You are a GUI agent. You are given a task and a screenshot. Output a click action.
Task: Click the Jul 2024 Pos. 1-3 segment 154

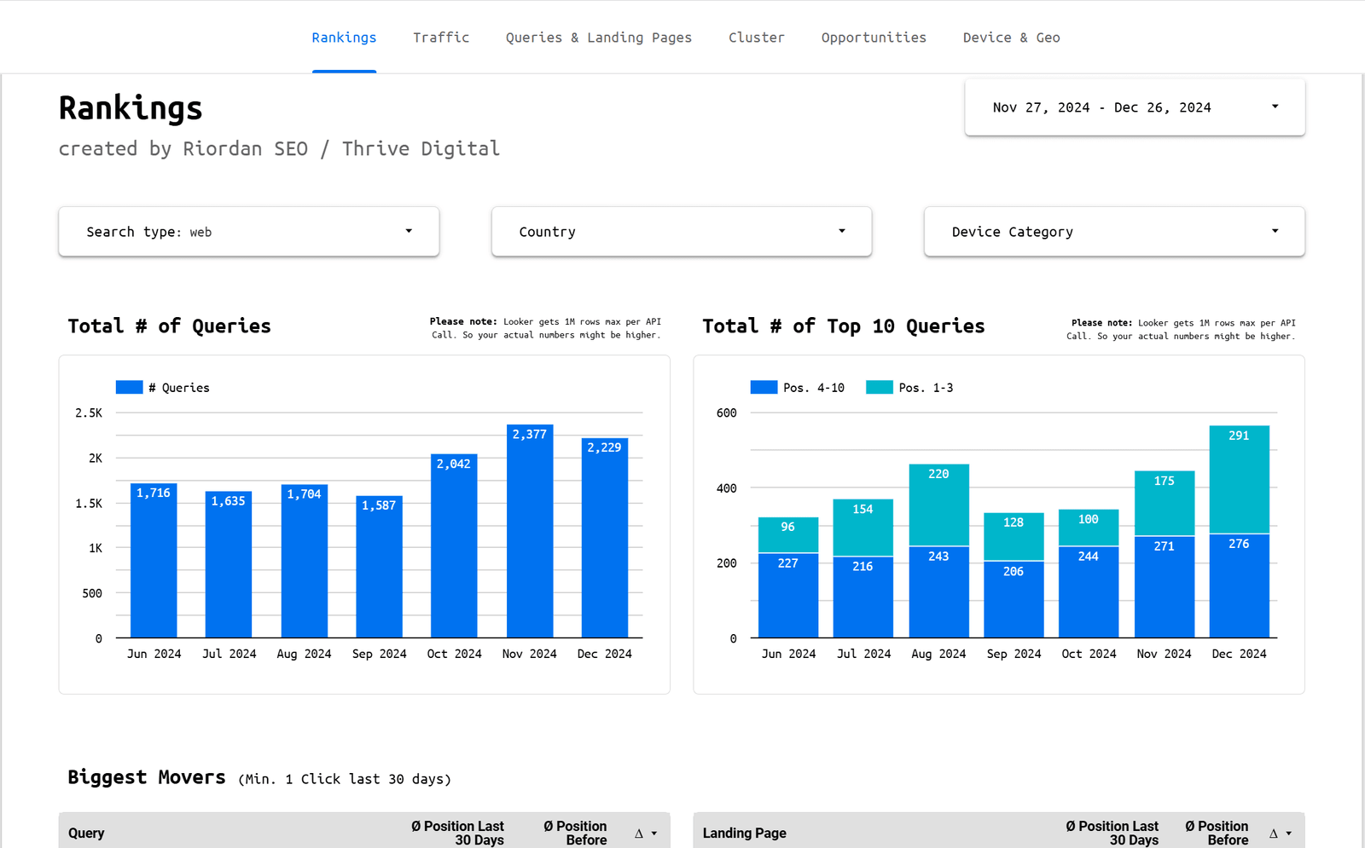tap(863, 528)
